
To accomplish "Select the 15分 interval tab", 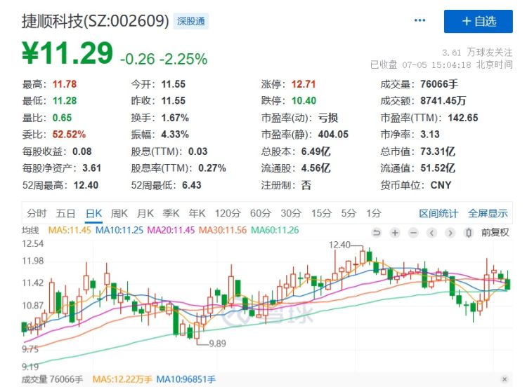I will pos(321,213).
